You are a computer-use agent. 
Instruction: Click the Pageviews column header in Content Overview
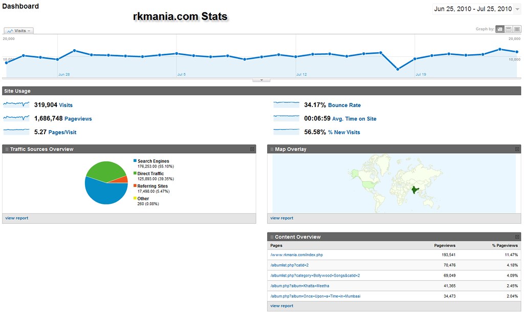coord(445,245)
